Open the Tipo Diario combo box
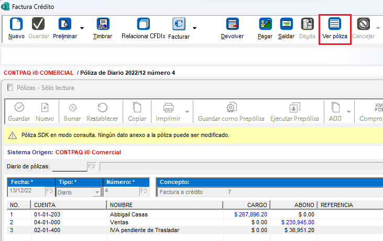 coord(96,192)
